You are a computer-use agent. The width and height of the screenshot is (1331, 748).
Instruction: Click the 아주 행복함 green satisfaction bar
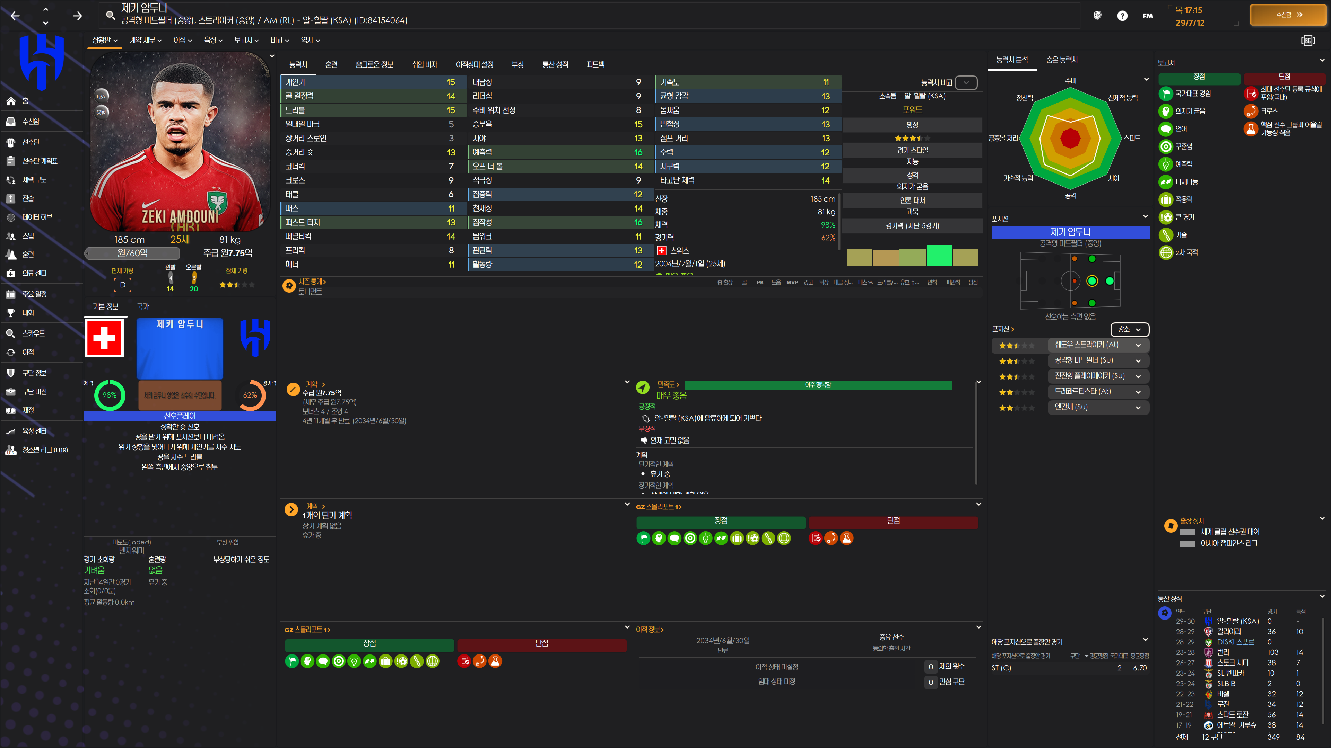pos(817,385)
